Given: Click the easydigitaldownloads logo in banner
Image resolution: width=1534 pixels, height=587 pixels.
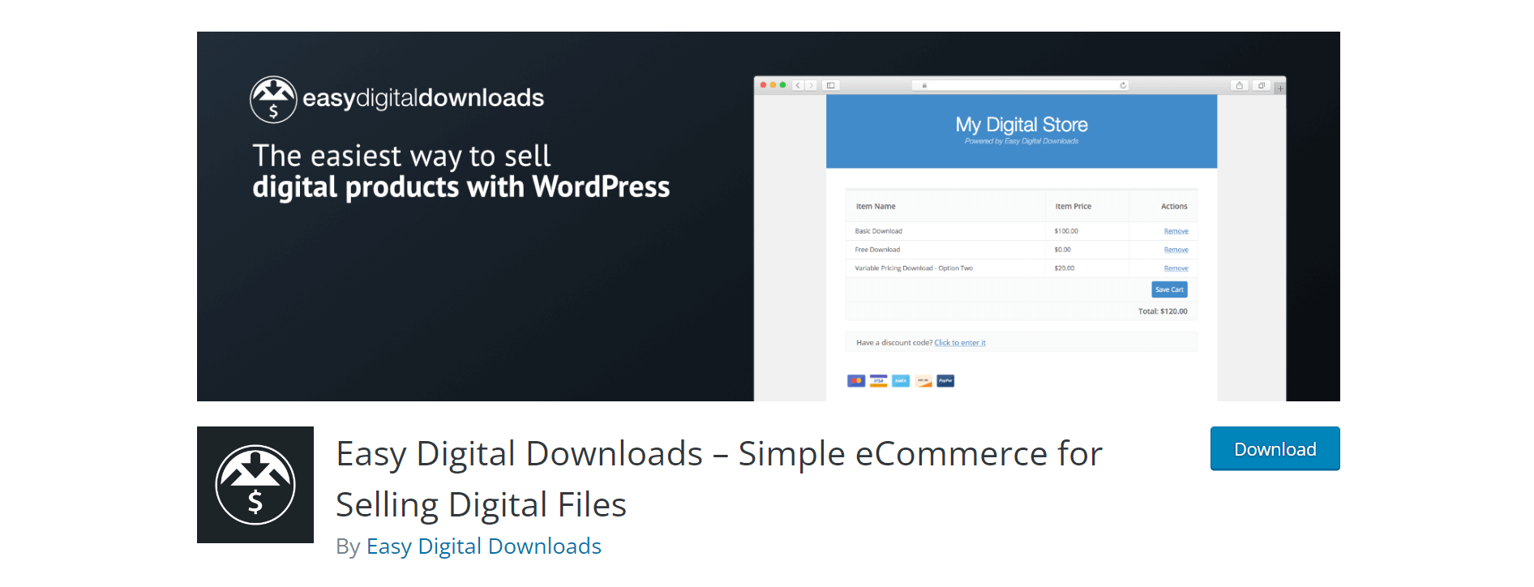Looking at the screenshot, I should coord(396,99).
